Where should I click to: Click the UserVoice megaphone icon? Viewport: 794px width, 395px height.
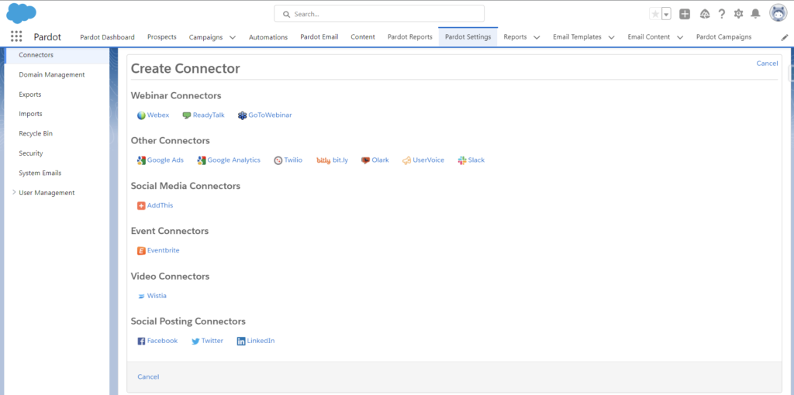(x=406, y=160)
